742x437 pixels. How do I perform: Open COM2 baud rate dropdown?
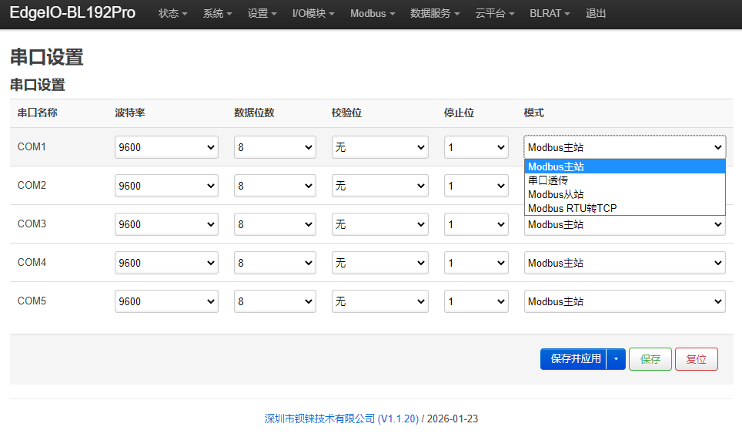pos(166,186)
